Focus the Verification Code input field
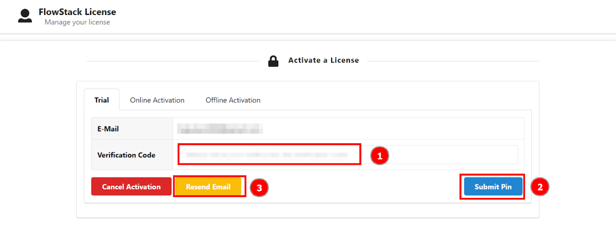Viewport: 616px width, 231px height. (348, 155)
